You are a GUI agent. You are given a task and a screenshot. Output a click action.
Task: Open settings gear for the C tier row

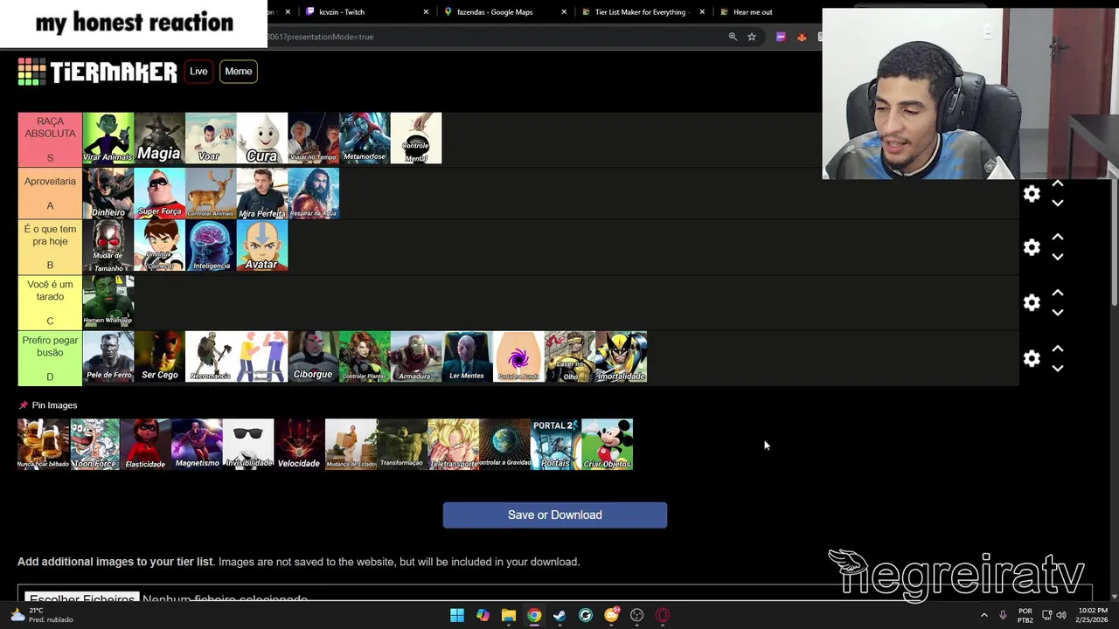click(x=1032, y=303)
